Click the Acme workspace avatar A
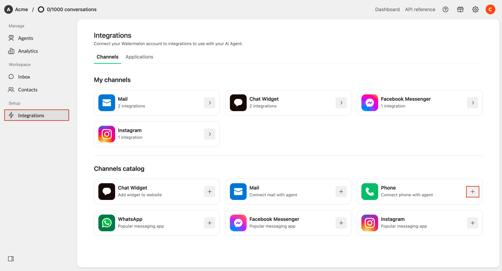The width and height of the screenshot is (502, 271). (8, 9)
